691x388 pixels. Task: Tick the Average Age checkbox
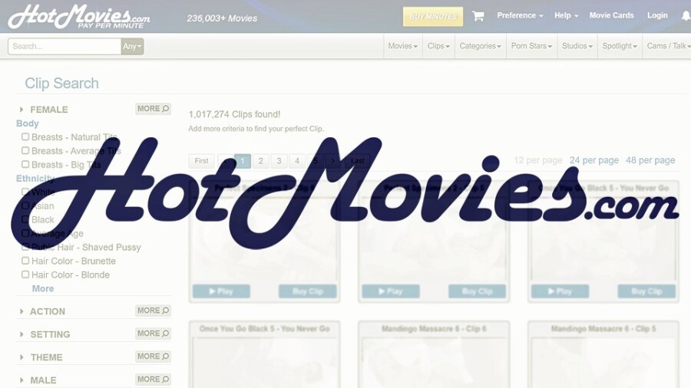click(x=25, y=233)
